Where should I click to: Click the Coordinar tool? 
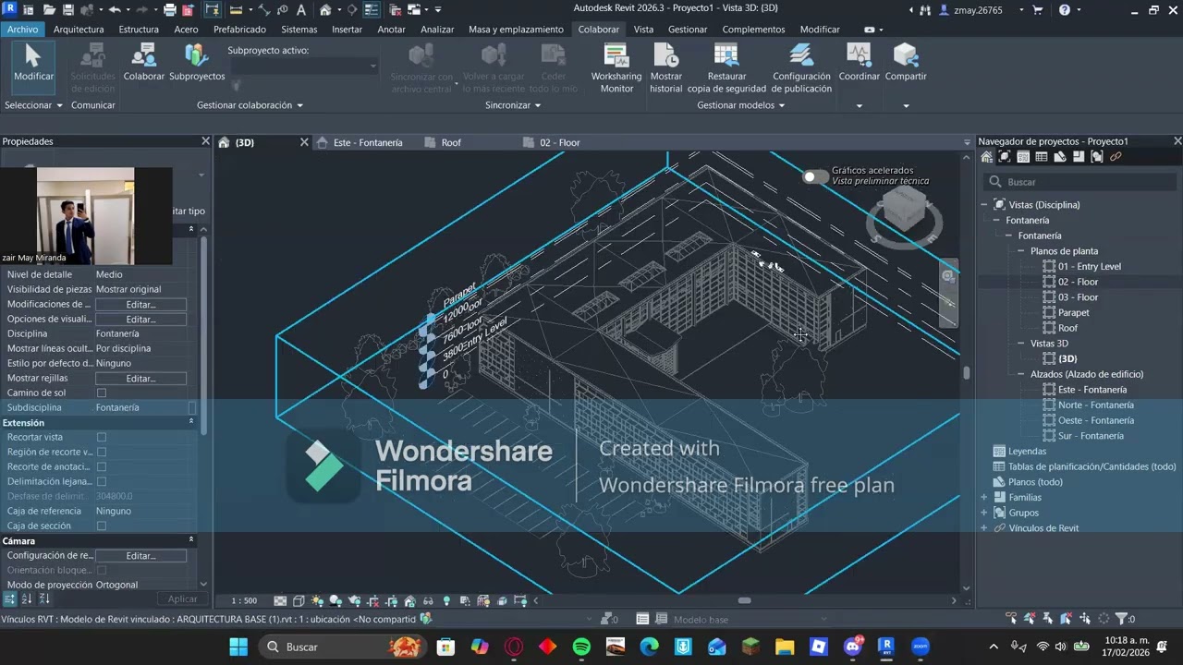coord(859,63)
